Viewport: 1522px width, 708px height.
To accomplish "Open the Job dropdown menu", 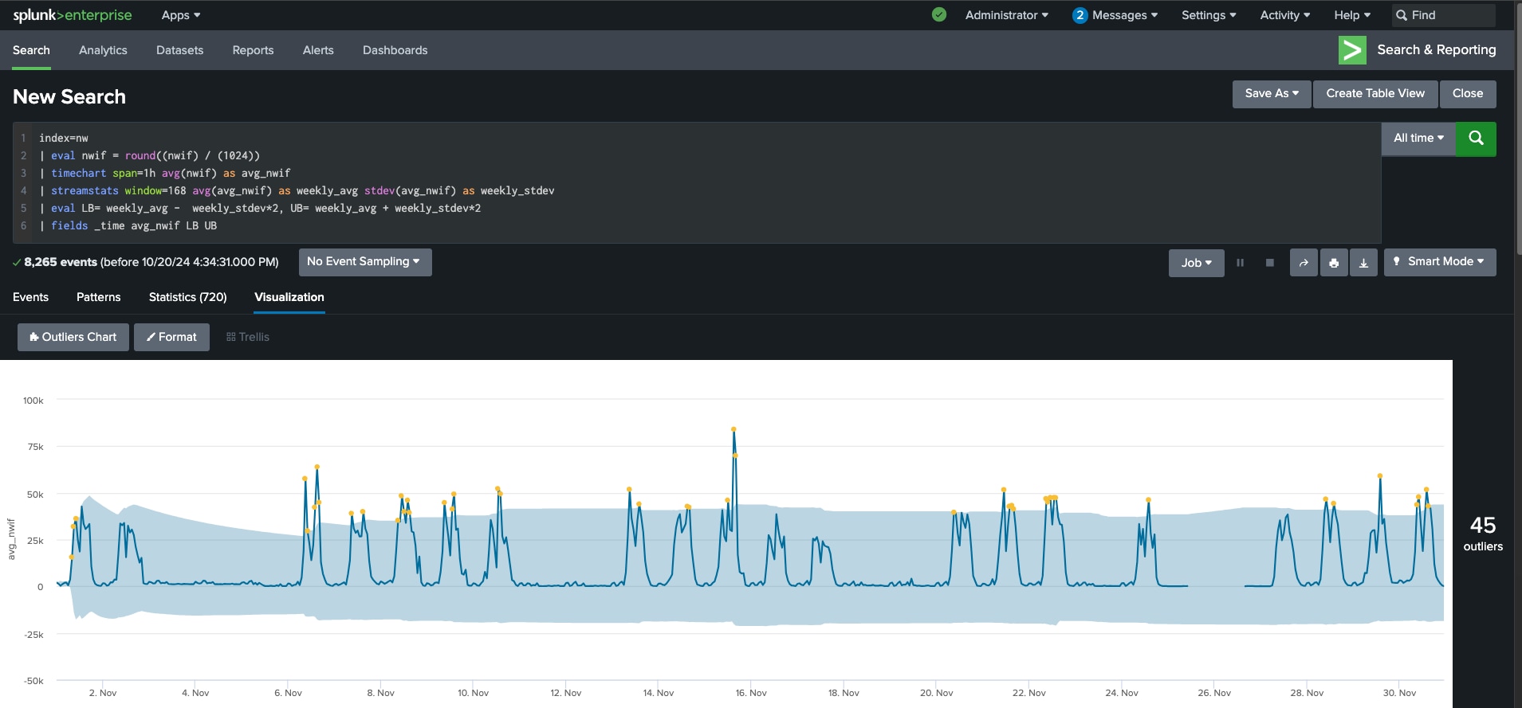I will click(1196, 263).
